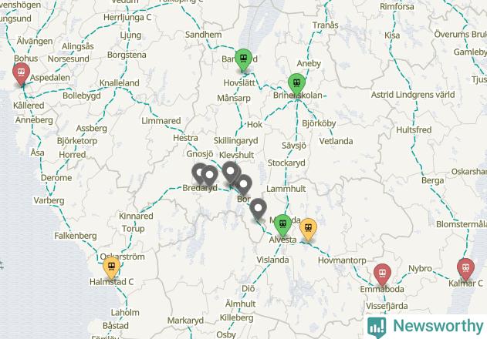Select the leftmost gray pin above Bredaryd
The image size is (487, 339).
coord(199,173)
